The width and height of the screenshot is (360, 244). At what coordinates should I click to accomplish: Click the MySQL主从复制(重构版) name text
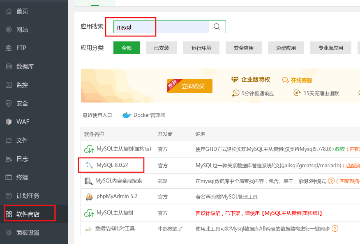124,149
